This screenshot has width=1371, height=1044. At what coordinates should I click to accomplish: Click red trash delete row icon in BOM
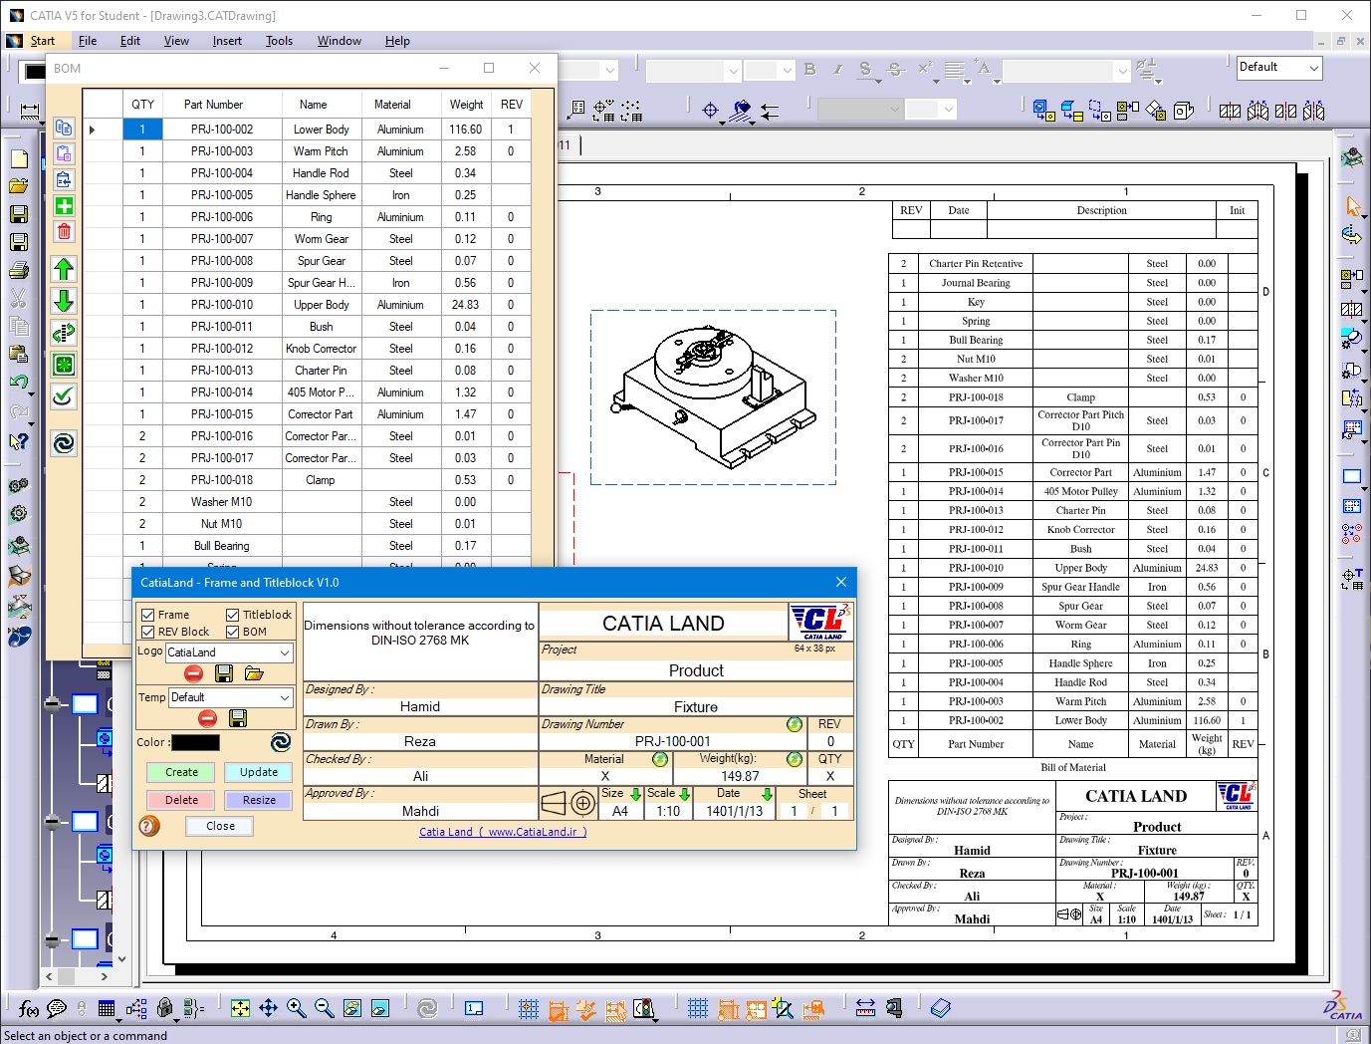pos(64,231)
